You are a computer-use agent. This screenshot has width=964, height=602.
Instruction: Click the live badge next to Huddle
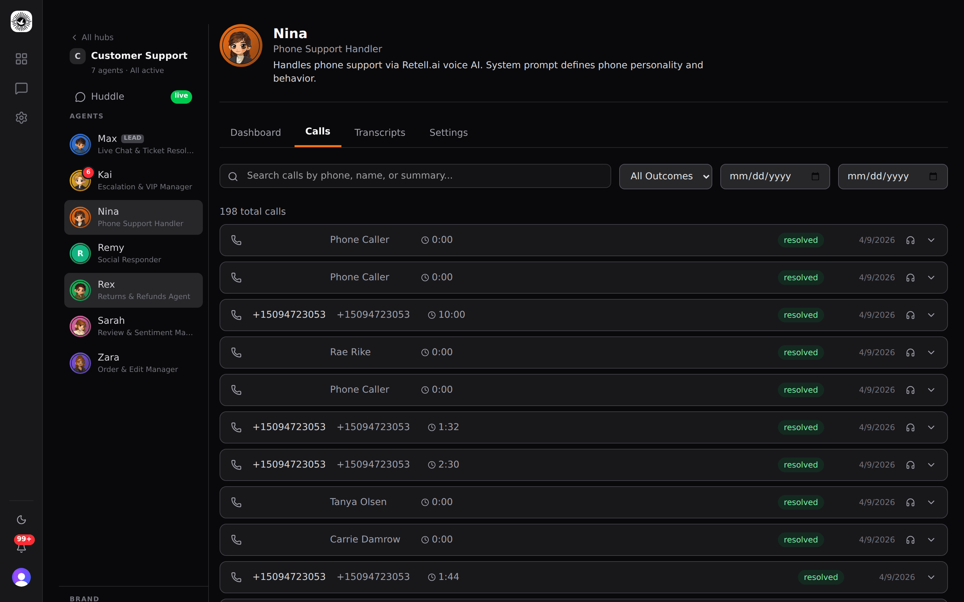[x=181, y=96]
